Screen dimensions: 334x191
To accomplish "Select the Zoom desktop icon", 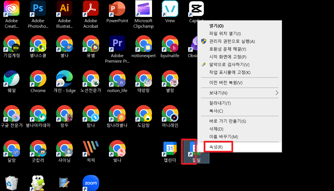I will (x=91, y=183).
